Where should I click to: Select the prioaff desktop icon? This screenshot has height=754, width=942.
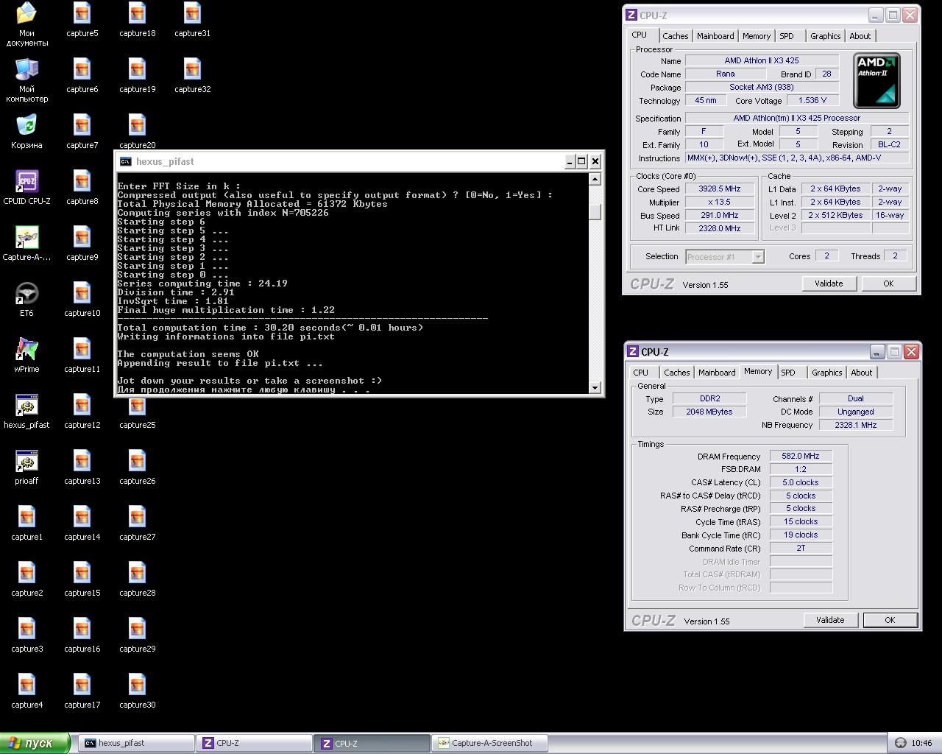coord(26,467)
